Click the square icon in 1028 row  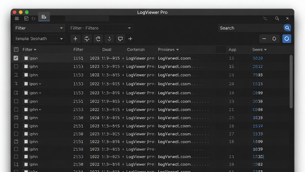pyautogui.click(x=26, y=118)
